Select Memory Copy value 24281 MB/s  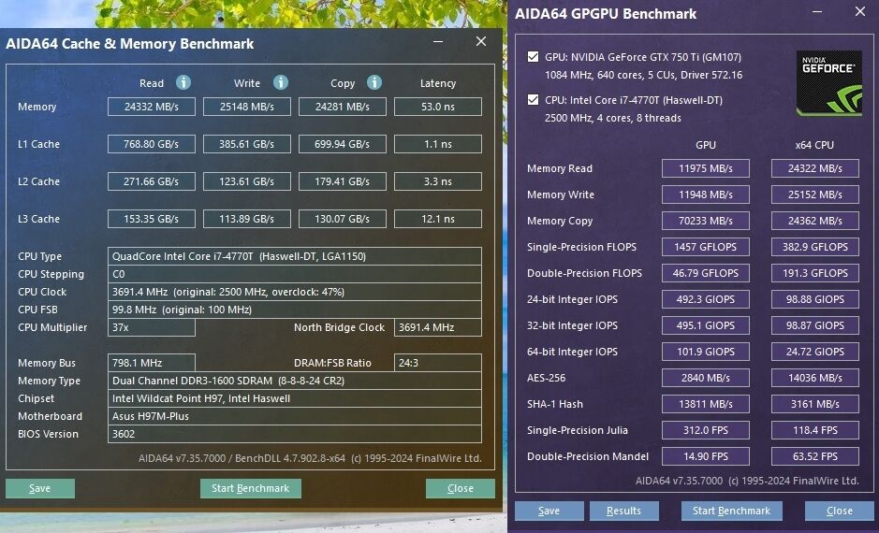pyautogui.click(x=342, y=107)
